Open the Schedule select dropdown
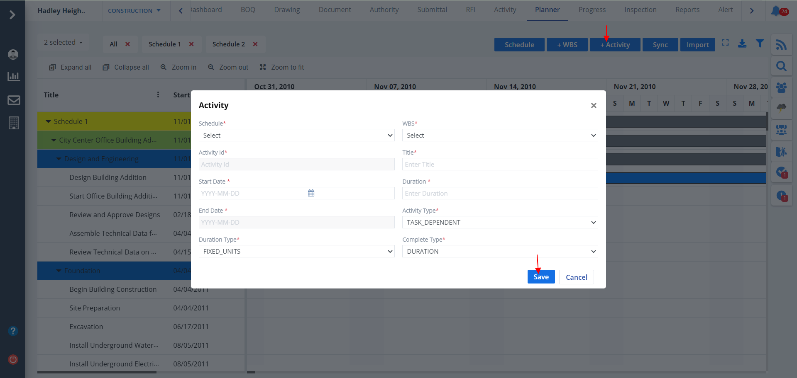This screenshot has width=797, height=378. pos(296,136)
